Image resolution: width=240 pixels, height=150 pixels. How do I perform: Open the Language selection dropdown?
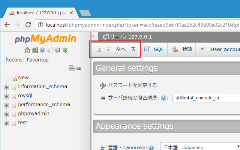pyautogui.click(x=200, y=147)
